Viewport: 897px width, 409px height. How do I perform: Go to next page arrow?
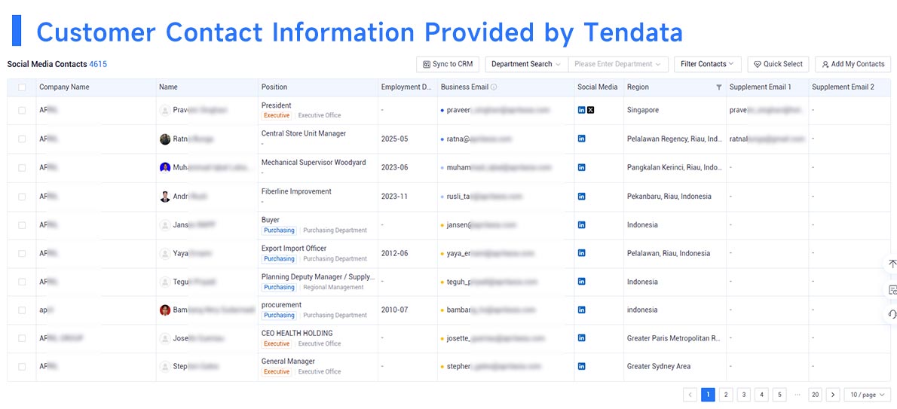point(833,395)
